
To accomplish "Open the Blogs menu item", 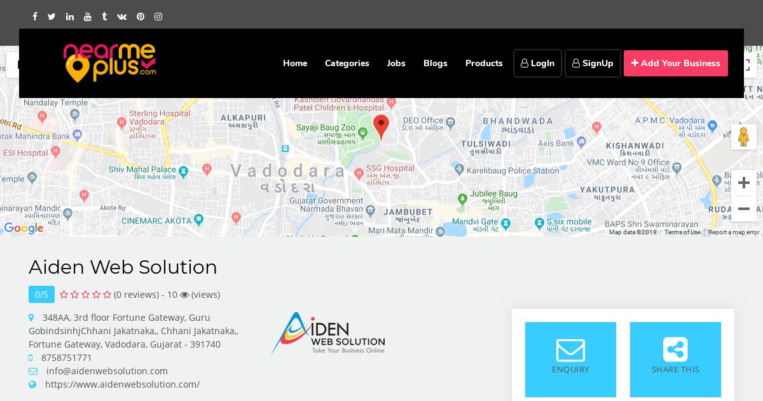I will click(x=436, y=63).
